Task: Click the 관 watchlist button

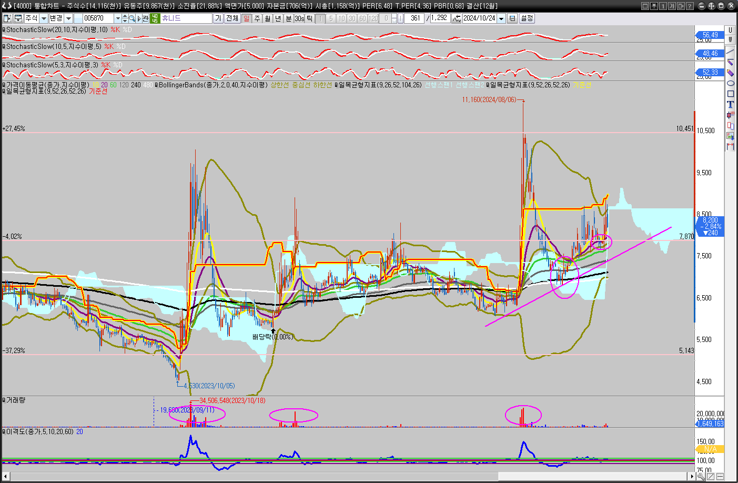Action: pos(146,18)
